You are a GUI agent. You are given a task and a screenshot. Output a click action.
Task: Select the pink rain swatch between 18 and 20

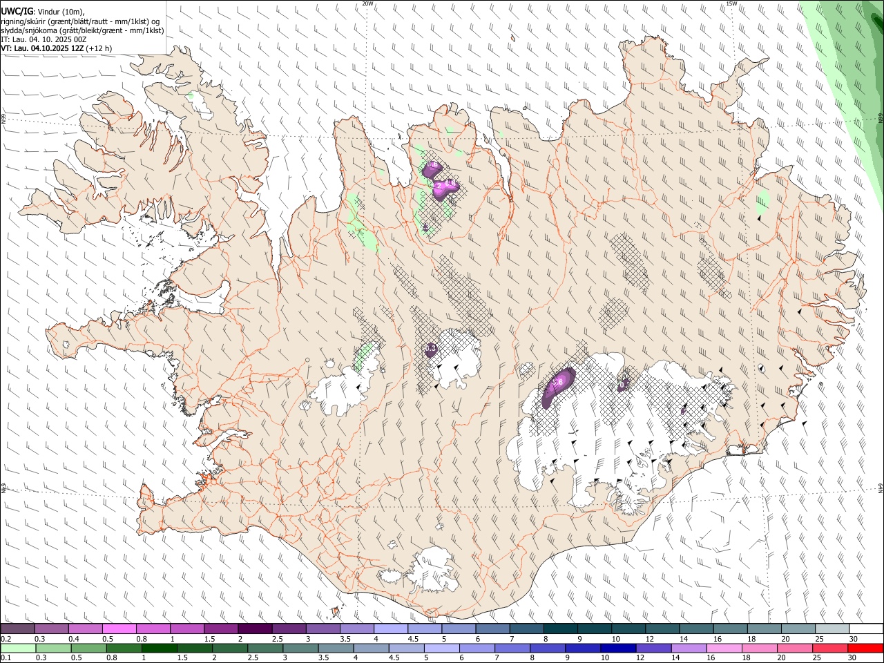tap(760, 648)
